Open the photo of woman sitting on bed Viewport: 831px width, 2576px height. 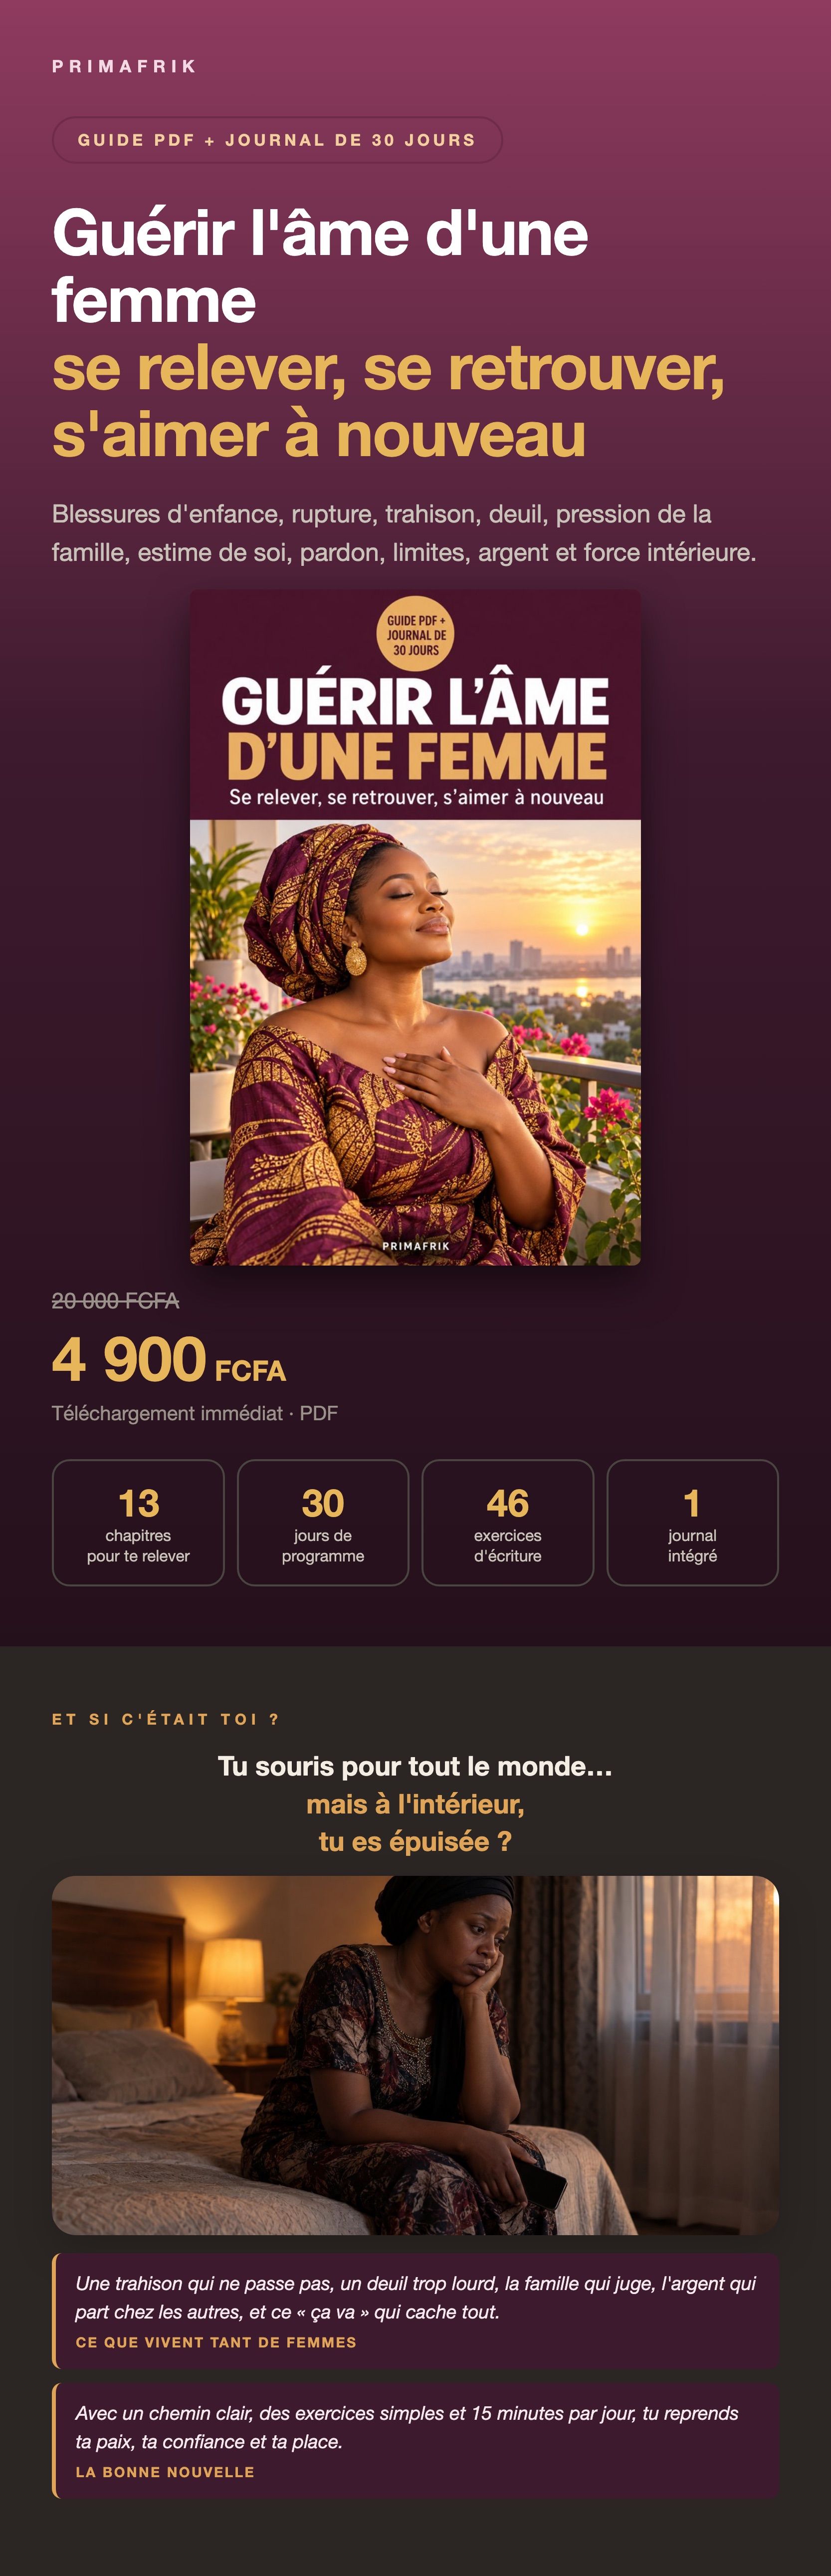pyautogui.click(x=415, y=2055)
